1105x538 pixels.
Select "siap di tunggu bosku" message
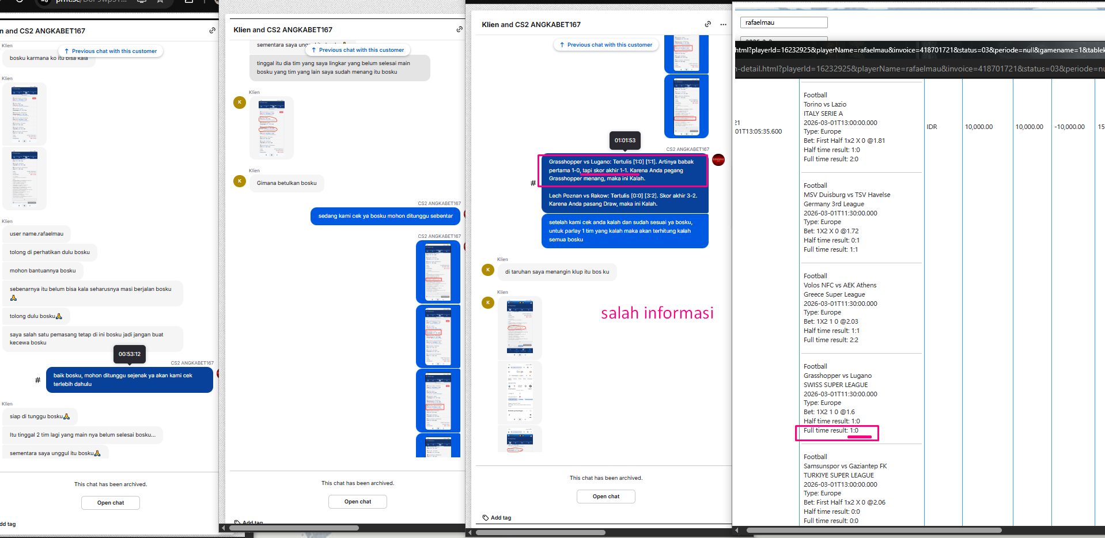click(40, 416)
